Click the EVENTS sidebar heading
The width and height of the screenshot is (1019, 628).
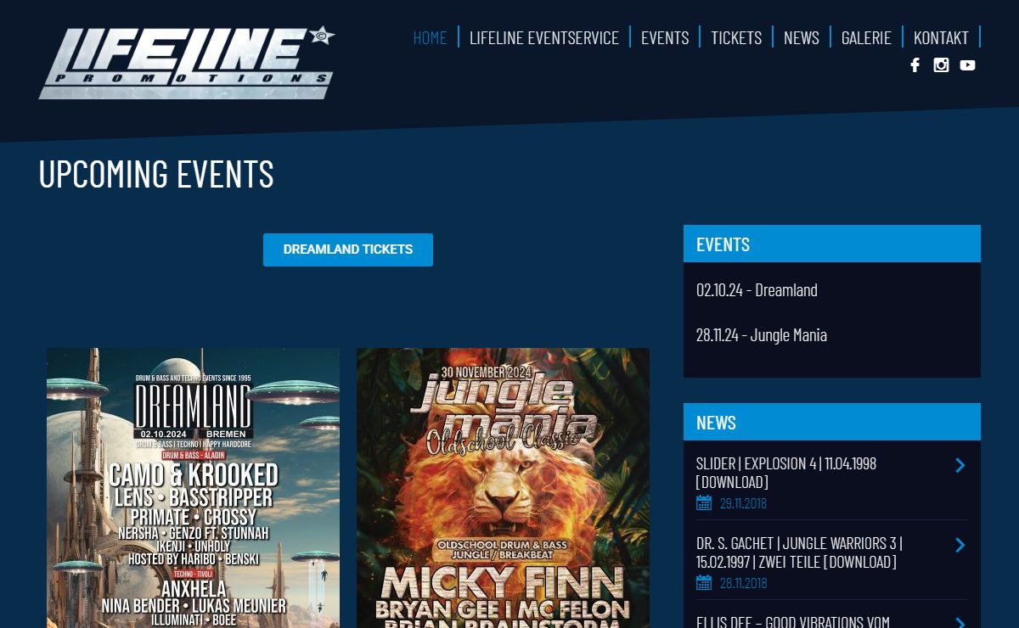tap(723, 244)
